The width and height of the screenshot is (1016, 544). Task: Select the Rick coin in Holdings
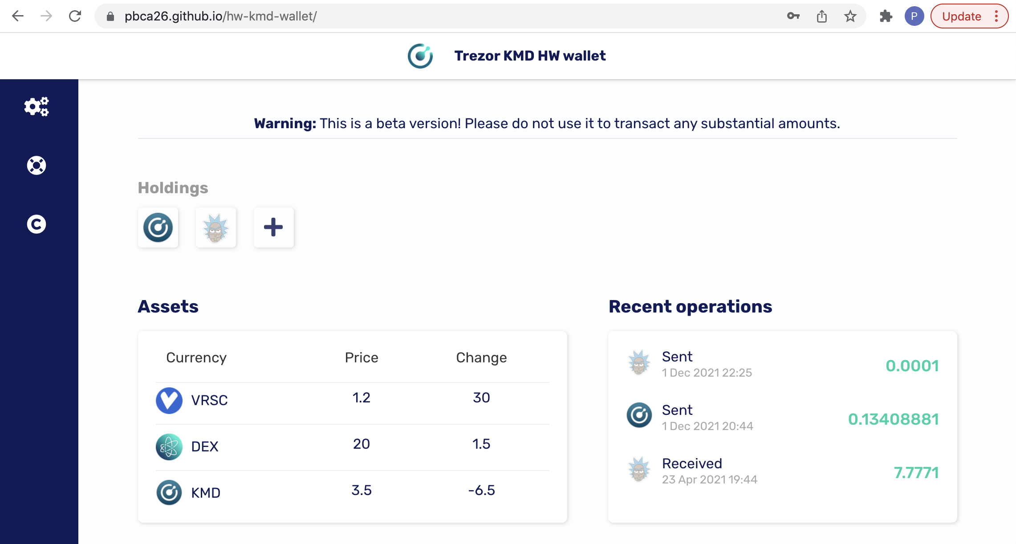coord(216,227)
